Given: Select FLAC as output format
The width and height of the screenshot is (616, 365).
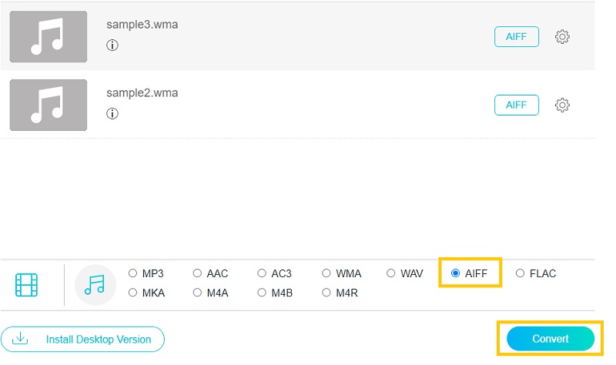Looking at the screenshot, I should (521, 273).
